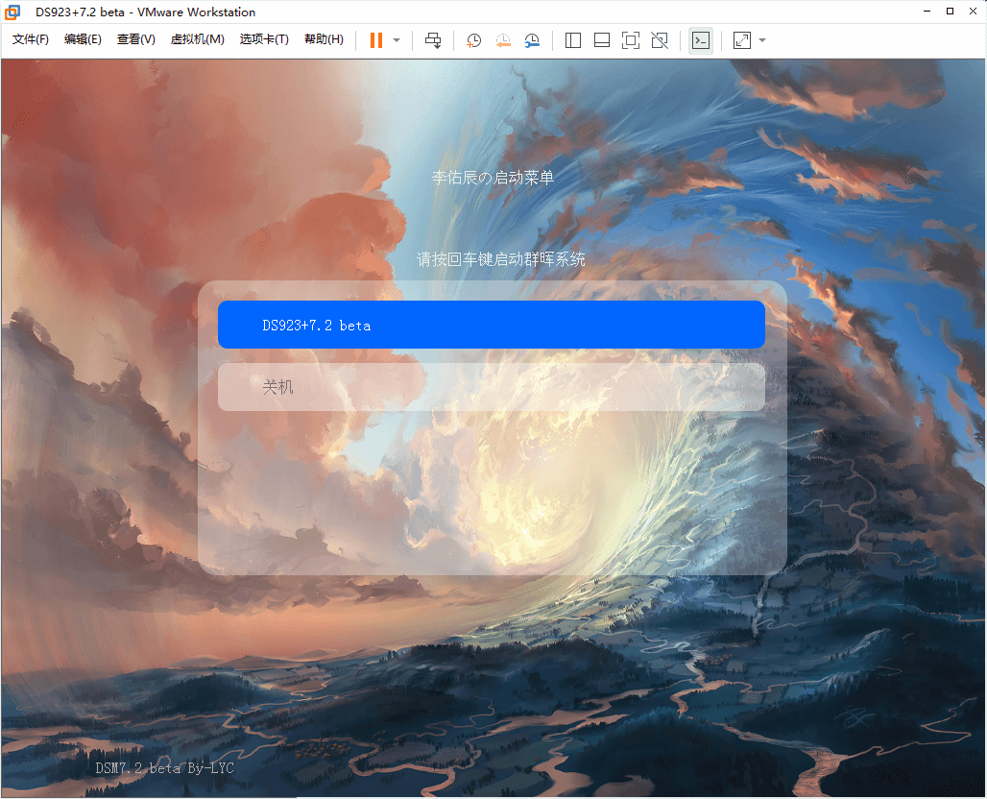Viewport: 987px width, 799px height.
Task: Send Ctrl+Alt+Del to the virtual machine
Action: point(433,40)
